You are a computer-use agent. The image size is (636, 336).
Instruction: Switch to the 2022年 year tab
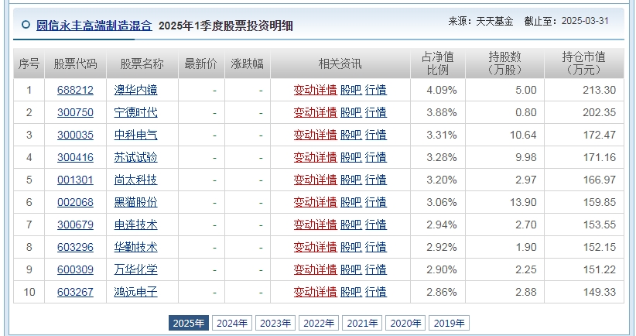click(x=319, y=323)
